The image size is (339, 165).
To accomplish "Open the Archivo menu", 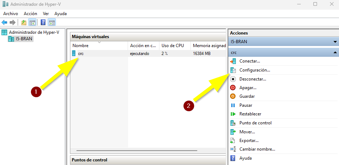I will 10,14.
